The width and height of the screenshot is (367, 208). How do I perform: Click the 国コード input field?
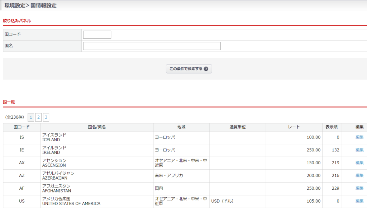tap(97, 35)
